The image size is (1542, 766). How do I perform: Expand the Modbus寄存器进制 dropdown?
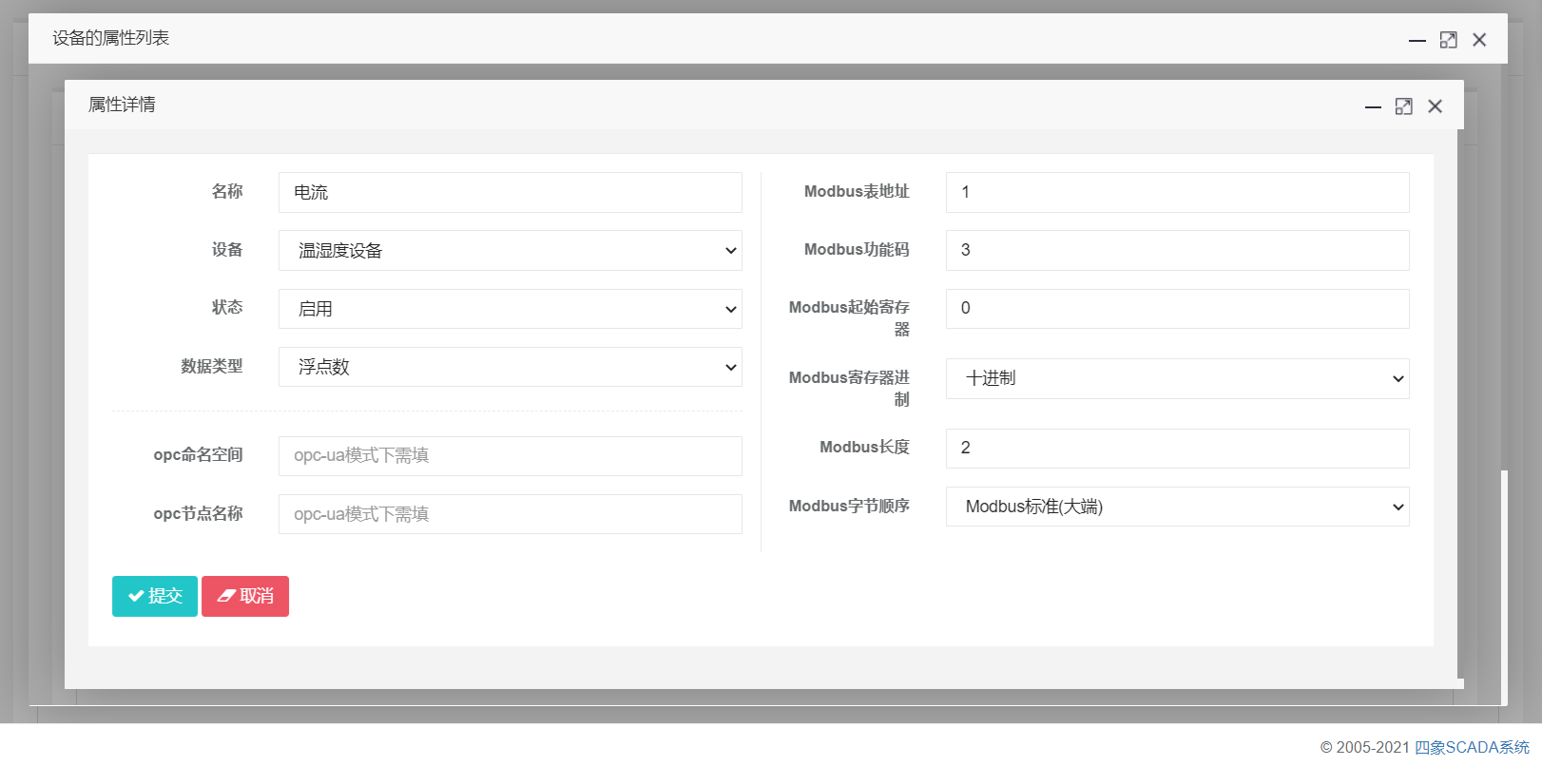pos(1177,378)
